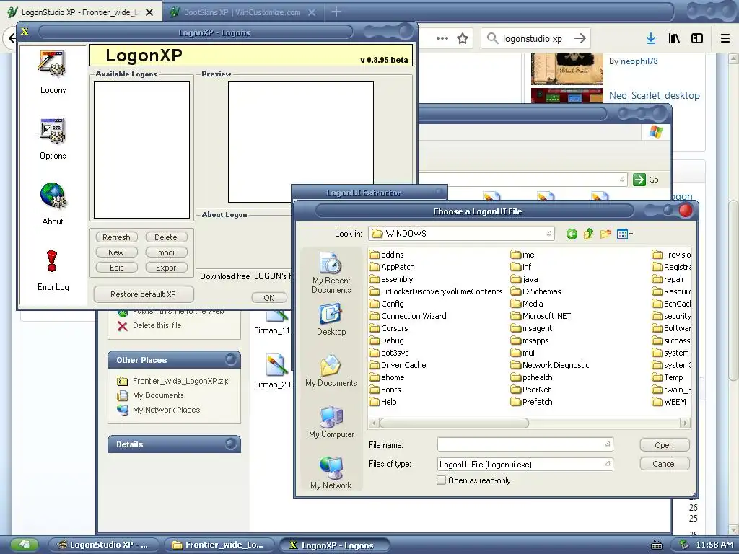The height and width of the screenshot is (554, 739).
Task: Click the Cancel button in file dialog
Action: pos(664,464)
